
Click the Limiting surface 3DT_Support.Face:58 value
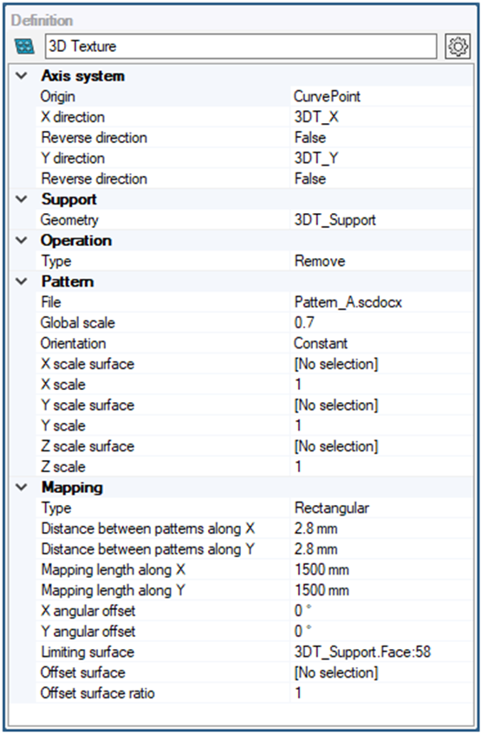tap(381, 652)
